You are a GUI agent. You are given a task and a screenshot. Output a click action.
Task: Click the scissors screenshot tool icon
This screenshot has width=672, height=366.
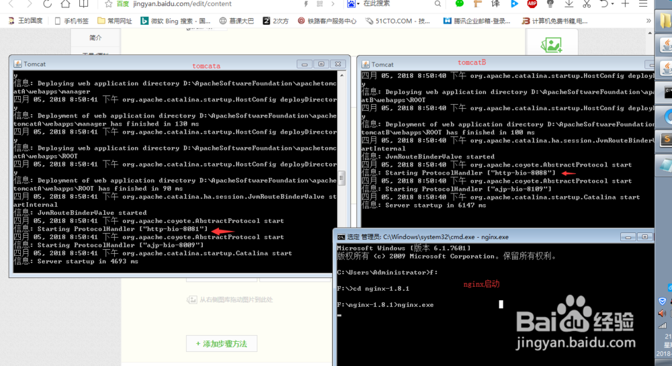(x=587, y=4)
